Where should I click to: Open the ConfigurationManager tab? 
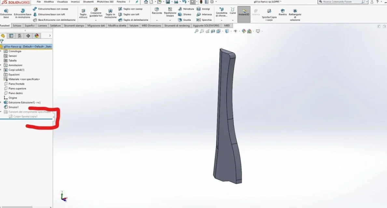pyautogui.click(x=20, y=36)
